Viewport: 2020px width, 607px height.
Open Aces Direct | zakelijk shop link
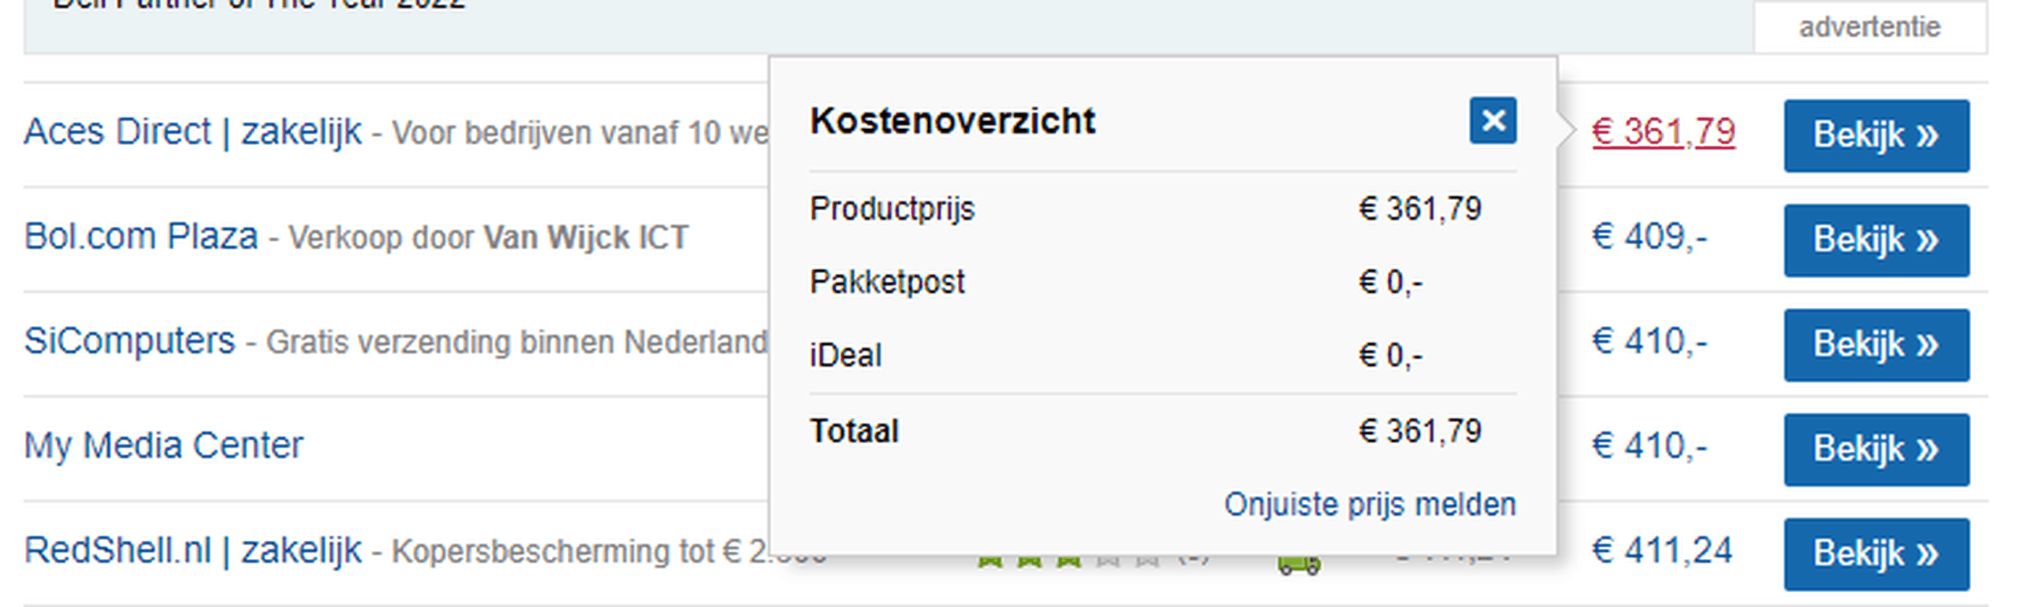[x=192, y=131]
